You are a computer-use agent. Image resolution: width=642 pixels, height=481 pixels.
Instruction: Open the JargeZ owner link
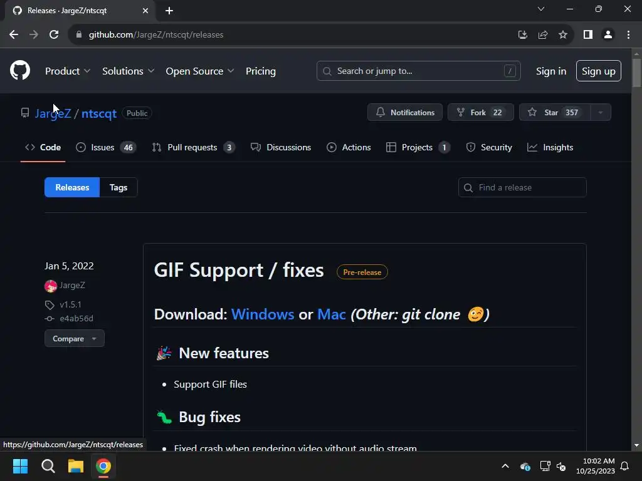[x=53, y=113]
